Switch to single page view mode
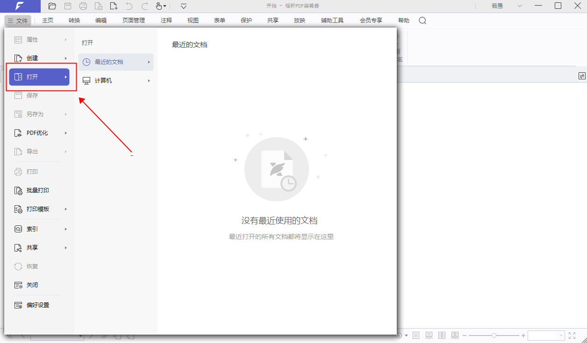 [415, 335]
